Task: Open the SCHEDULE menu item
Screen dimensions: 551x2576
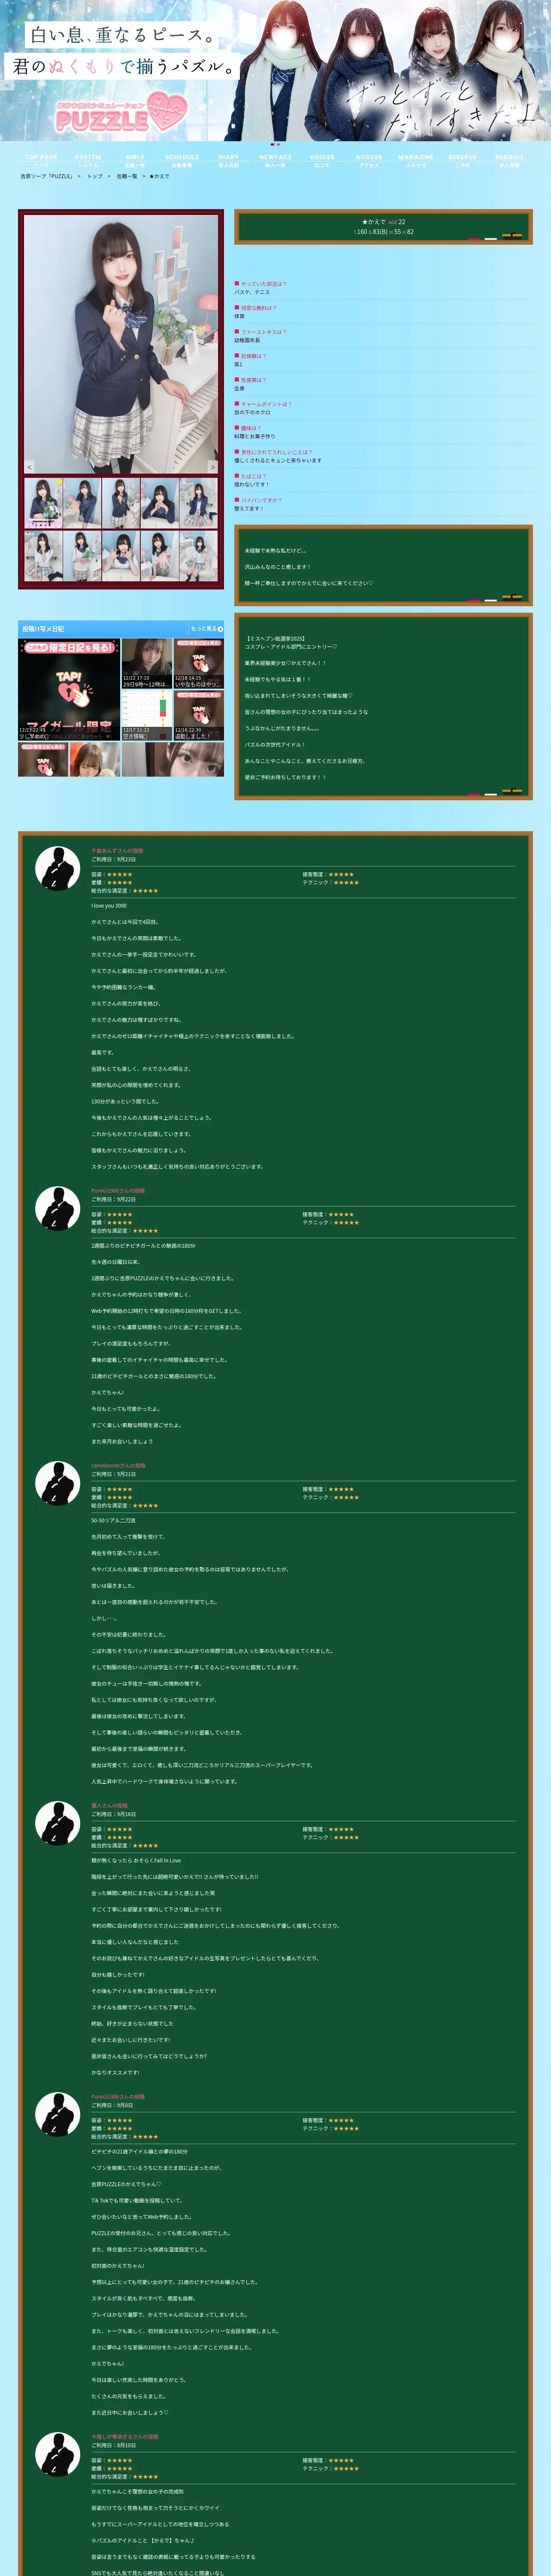Action: click(182, 160)
